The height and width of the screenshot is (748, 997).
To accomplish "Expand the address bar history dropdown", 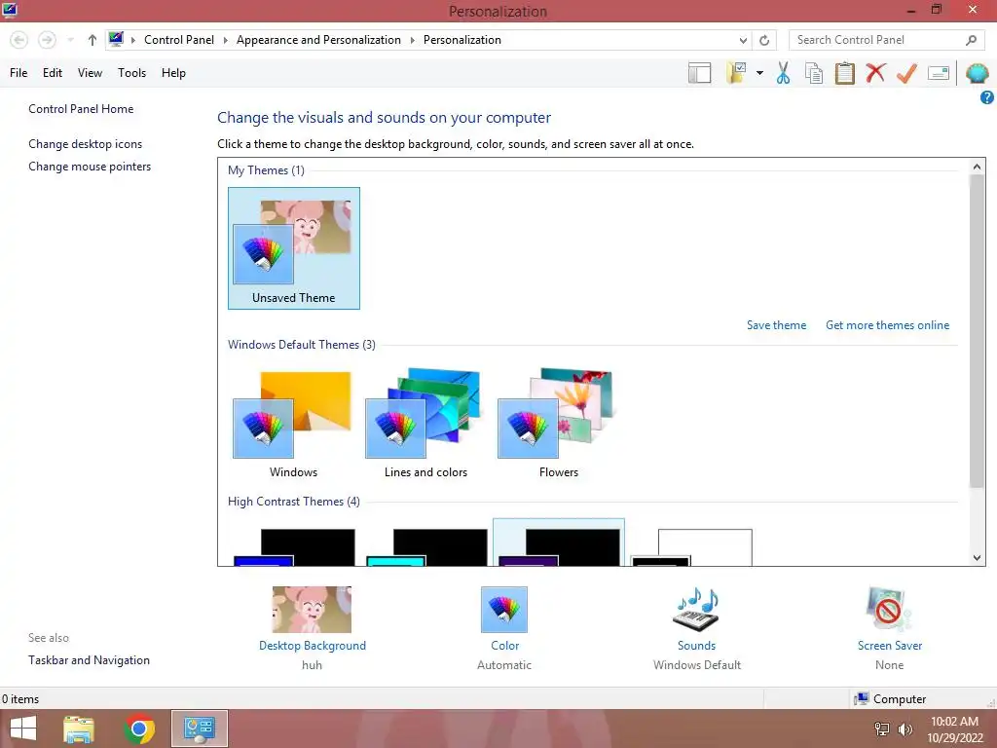I will [743, 40].
